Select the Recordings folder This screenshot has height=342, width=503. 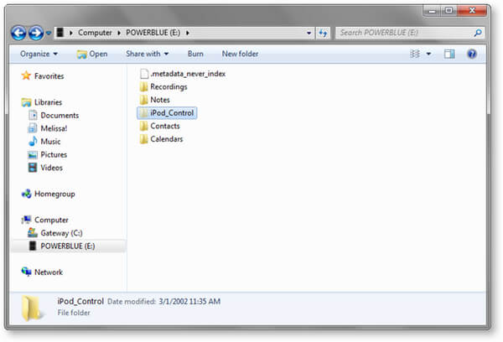168,86
